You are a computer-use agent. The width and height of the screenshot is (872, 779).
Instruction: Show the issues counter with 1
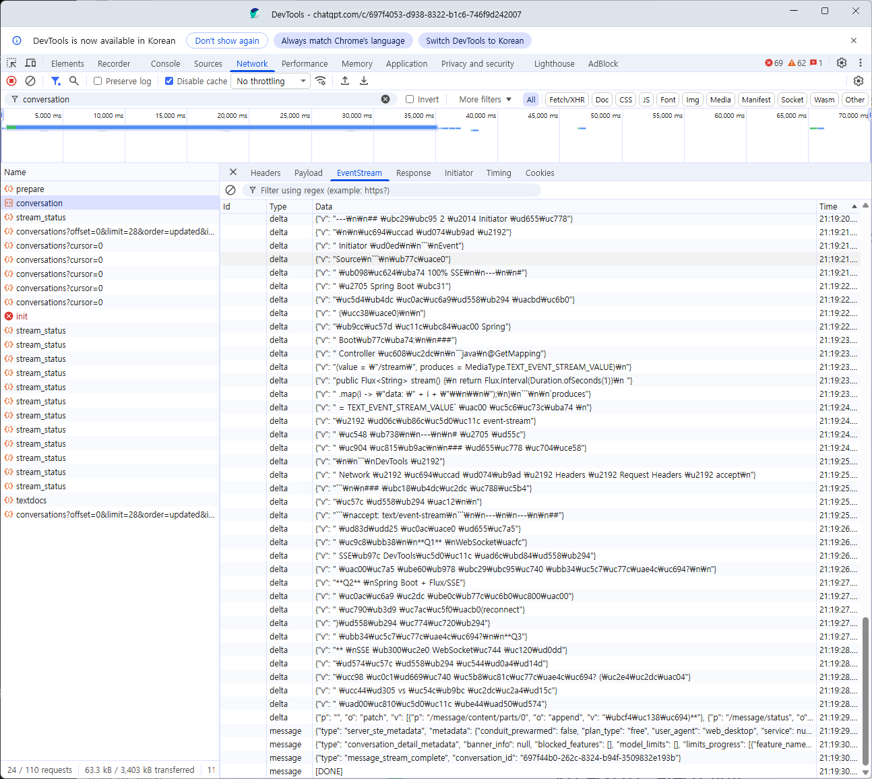816,63
